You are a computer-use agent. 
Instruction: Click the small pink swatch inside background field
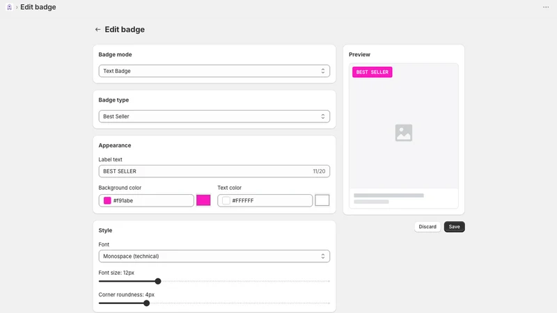coord(107,200)
